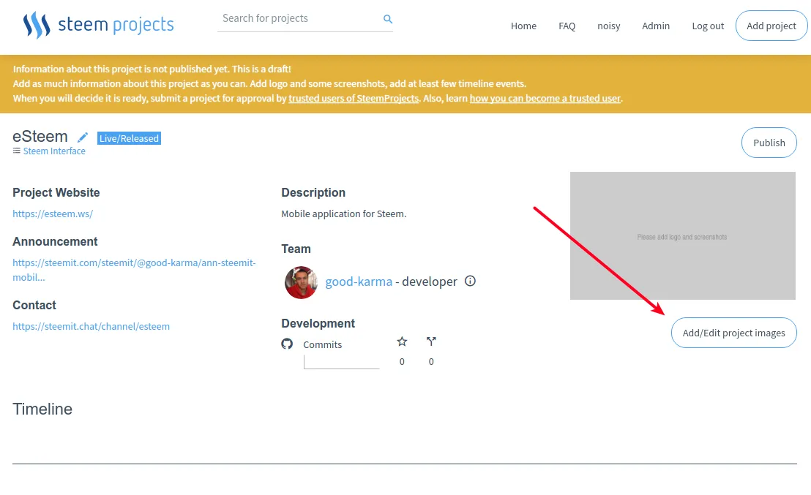Click the Team heading
Viewport: 811px width, 495px height.
[x=296, y=249]
